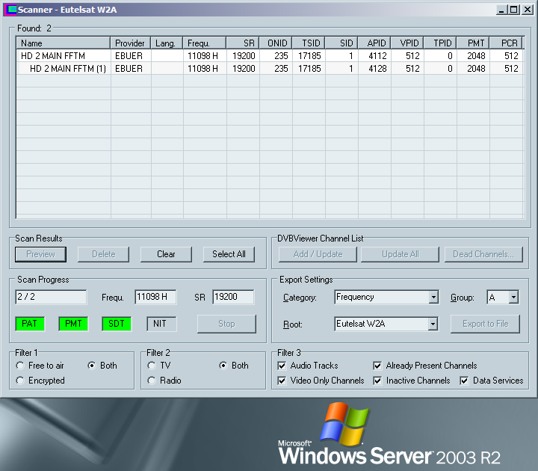Viewport: 538px width, 471px height.
Task: Sort by the Lang. column header
Action: 167,43
